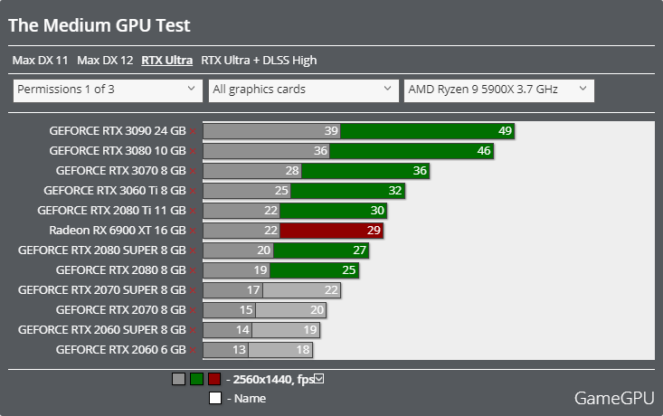Click the GEFORCE RTX 2070 SUPER 8 GB label

pos(102,290)
